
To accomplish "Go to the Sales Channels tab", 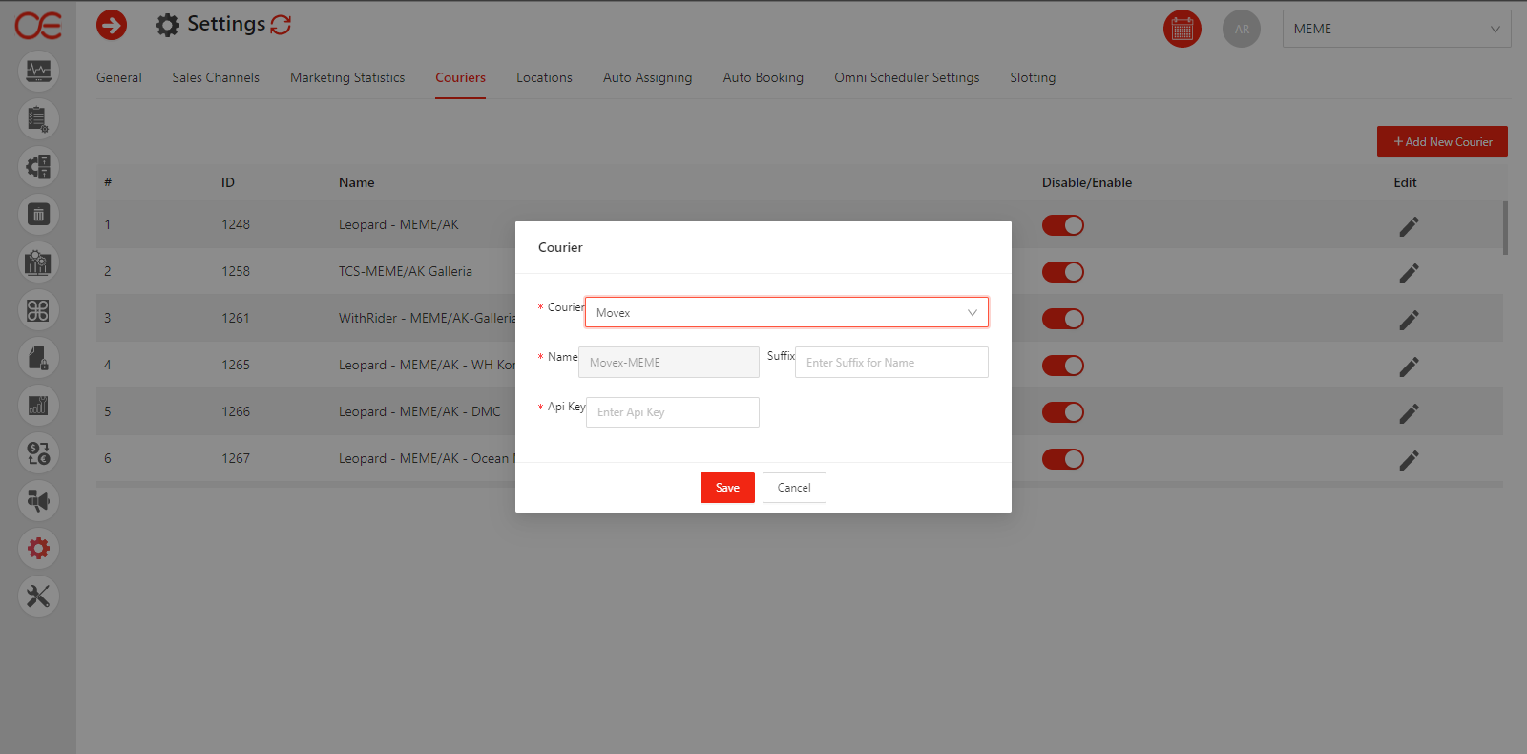I will tap(216, 78).
